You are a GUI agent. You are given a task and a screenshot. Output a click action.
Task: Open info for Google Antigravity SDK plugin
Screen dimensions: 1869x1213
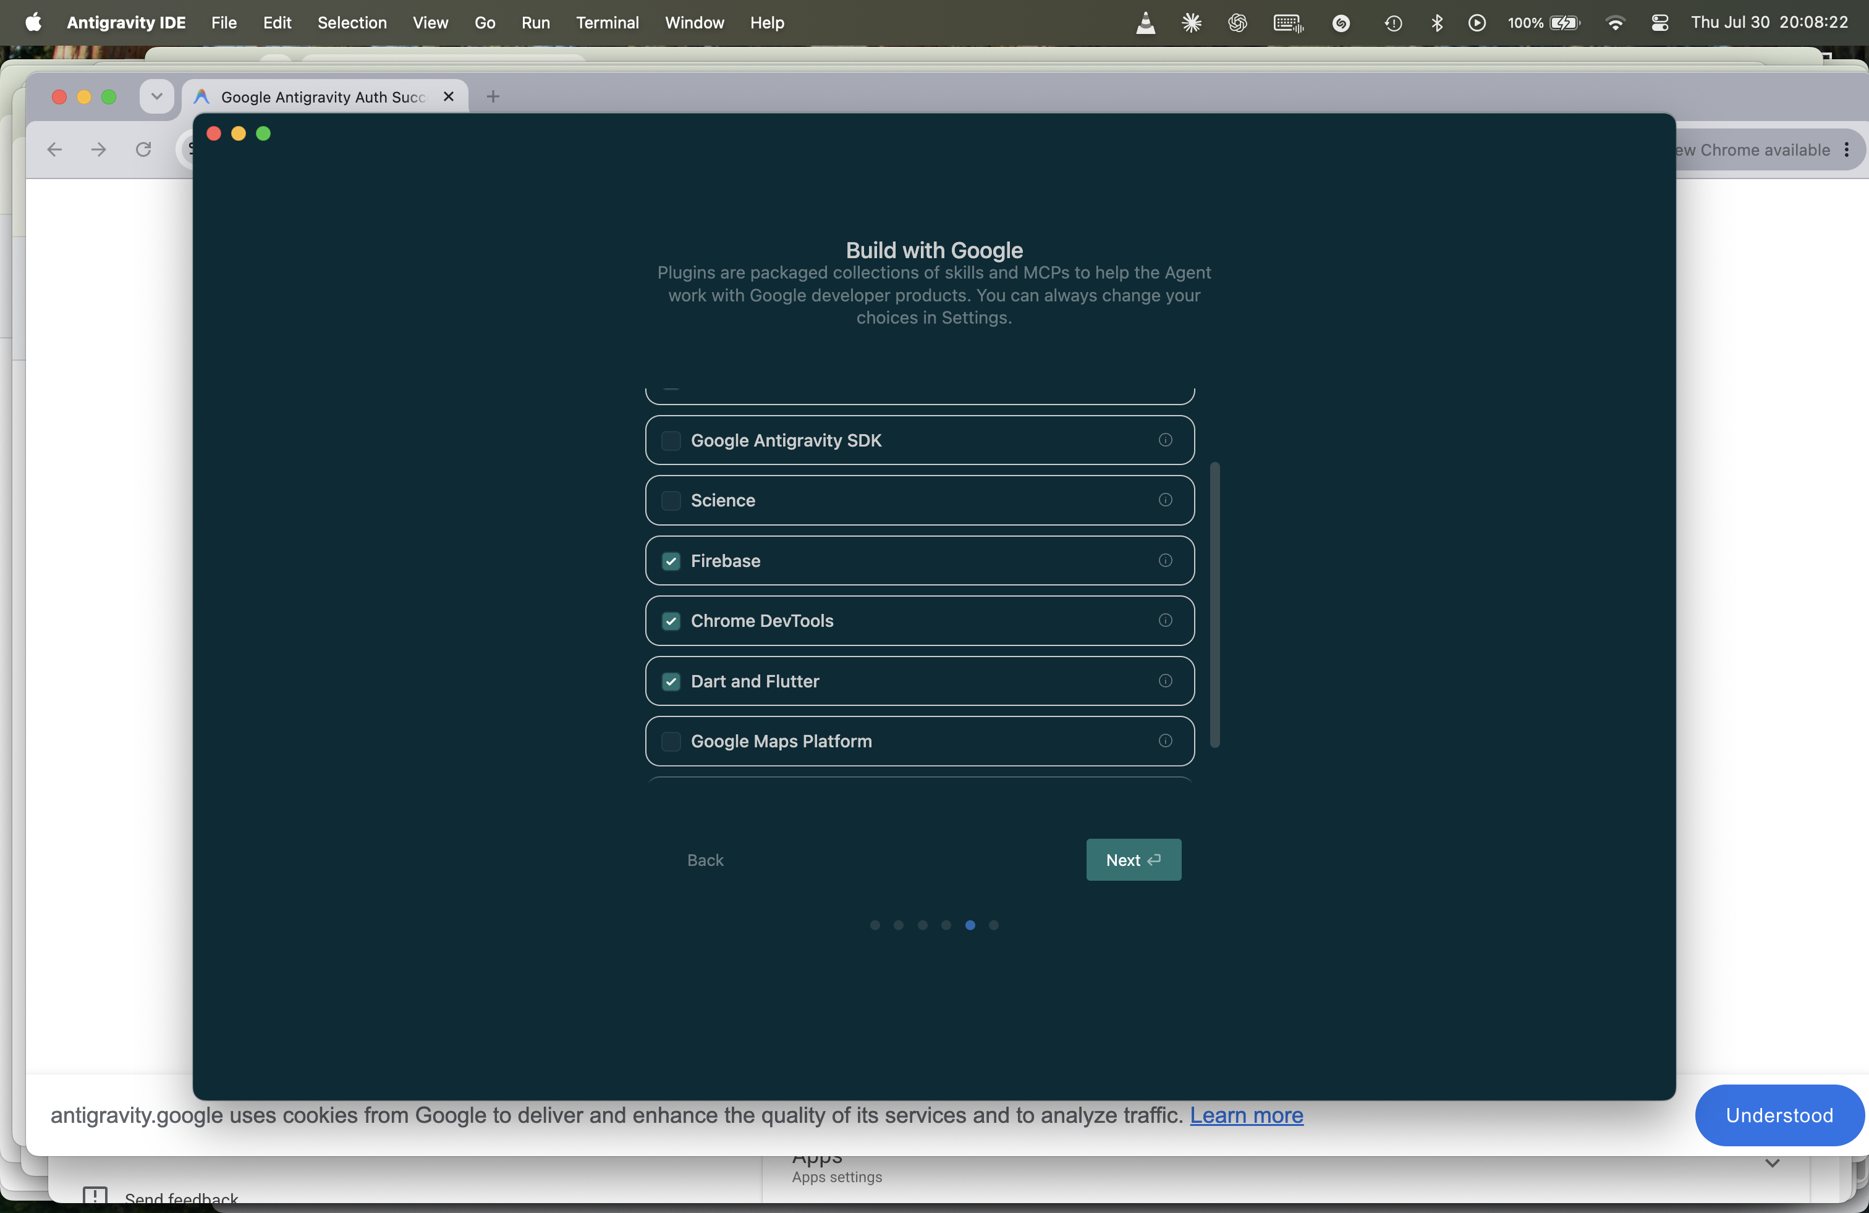(1166, 440)
